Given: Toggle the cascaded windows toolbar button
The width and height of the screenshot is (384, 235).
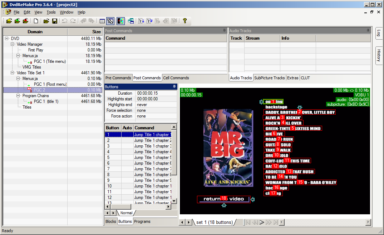Looking at the screenshot, I should coord(110,21).
